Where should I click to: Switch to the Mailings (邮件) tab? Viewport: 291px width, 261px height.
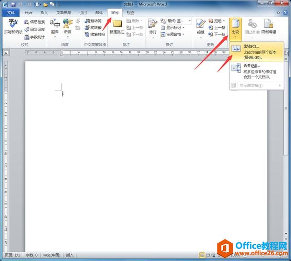(x=99, y=13)
